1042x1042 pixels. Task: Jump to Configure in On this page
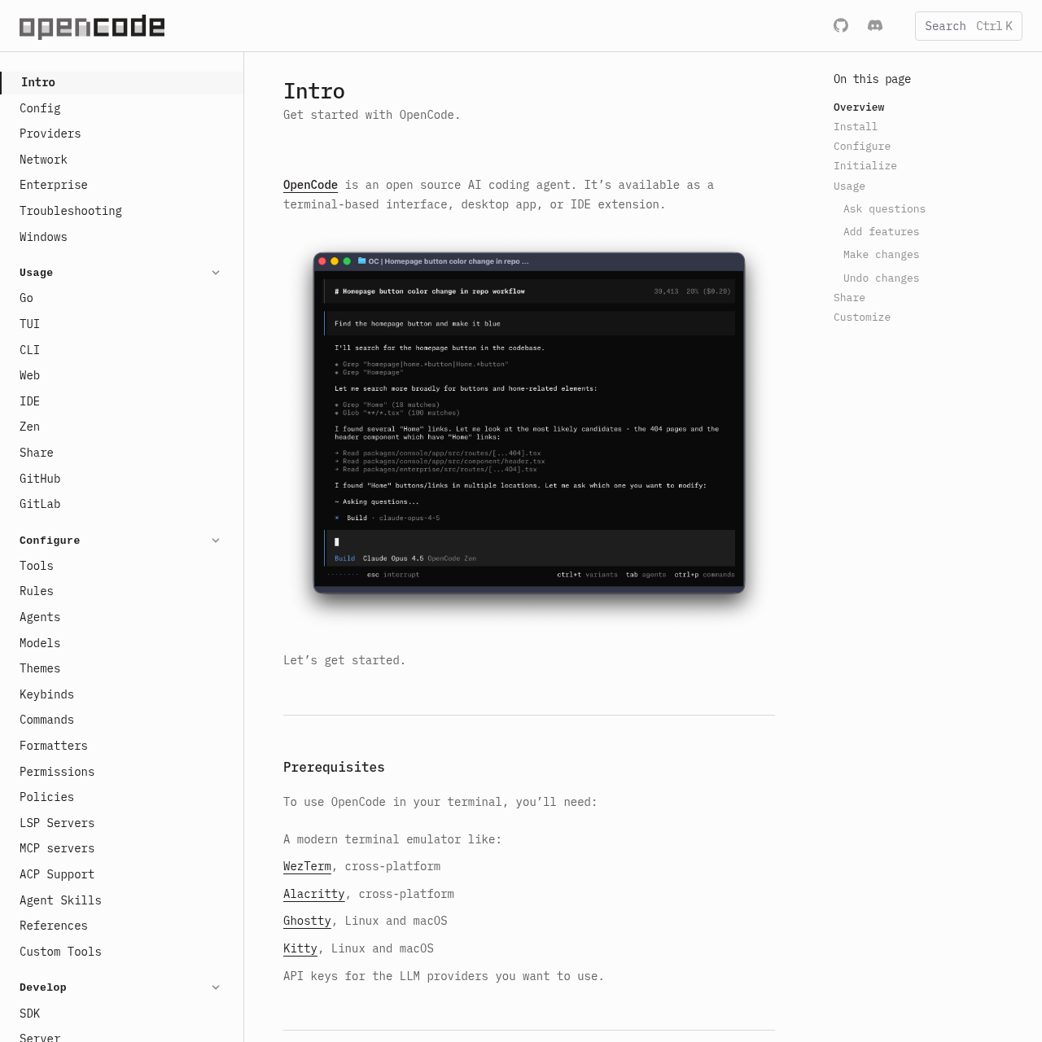click(862, 147)
